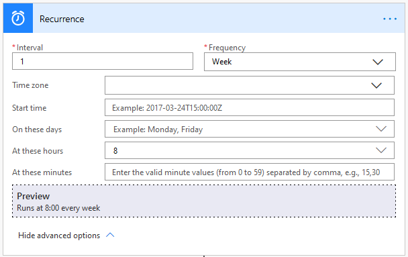Click the At these minutes input field
The width and height of the screenshot is (408, 257).
click(x=250, y=172)
